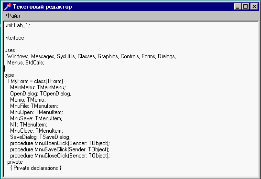Screen dimensions: 261x179
Task: Click 'SaveDialog: TSaveDialog;' text line
Action: click(40, 137)
